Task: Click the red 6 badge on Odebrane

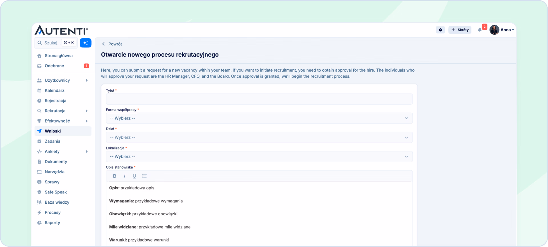Action: point(86,66)
